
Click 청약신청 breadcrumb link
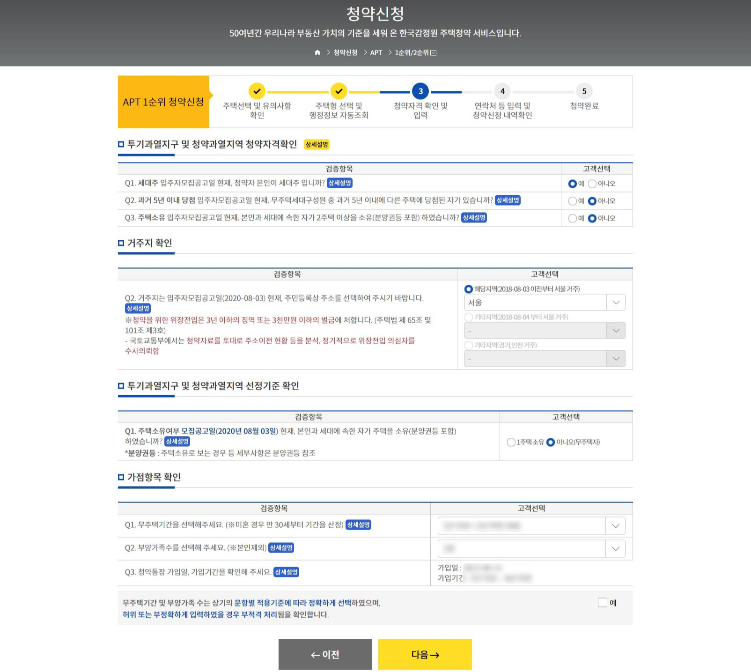(346, 52)
